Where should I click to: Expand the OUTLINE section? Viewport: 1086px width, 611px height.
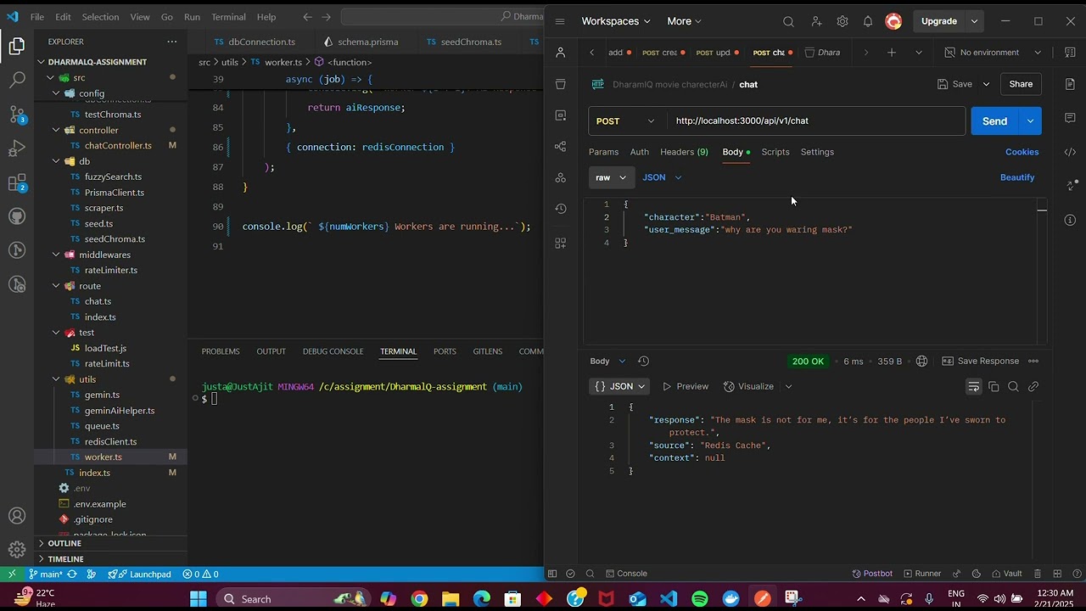pos(64,543)
